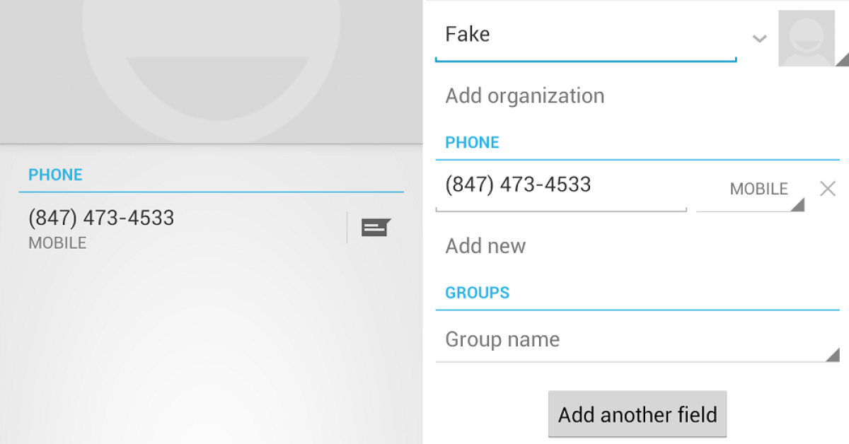Viewport: 849px width, 444px height.
Task: Expand the name fields with the chevron
Action: pos(759,38)
